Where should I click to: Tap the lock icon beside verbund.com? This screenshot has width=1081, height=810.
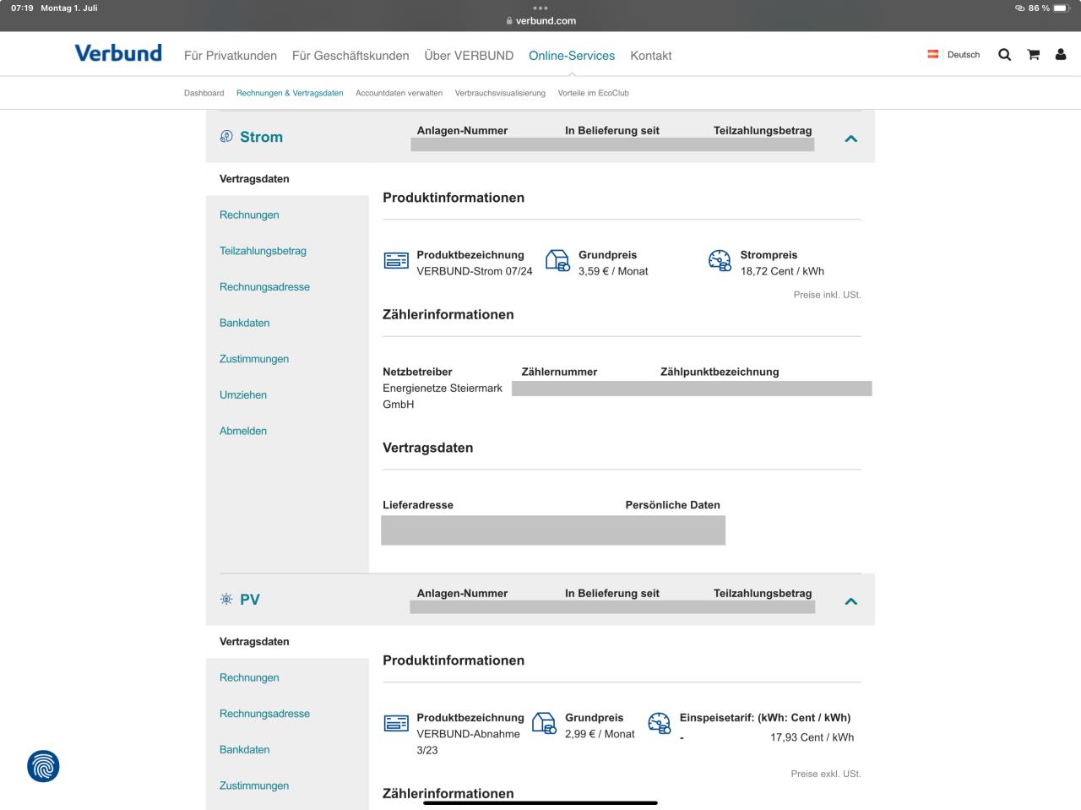(x=509, y=21)
